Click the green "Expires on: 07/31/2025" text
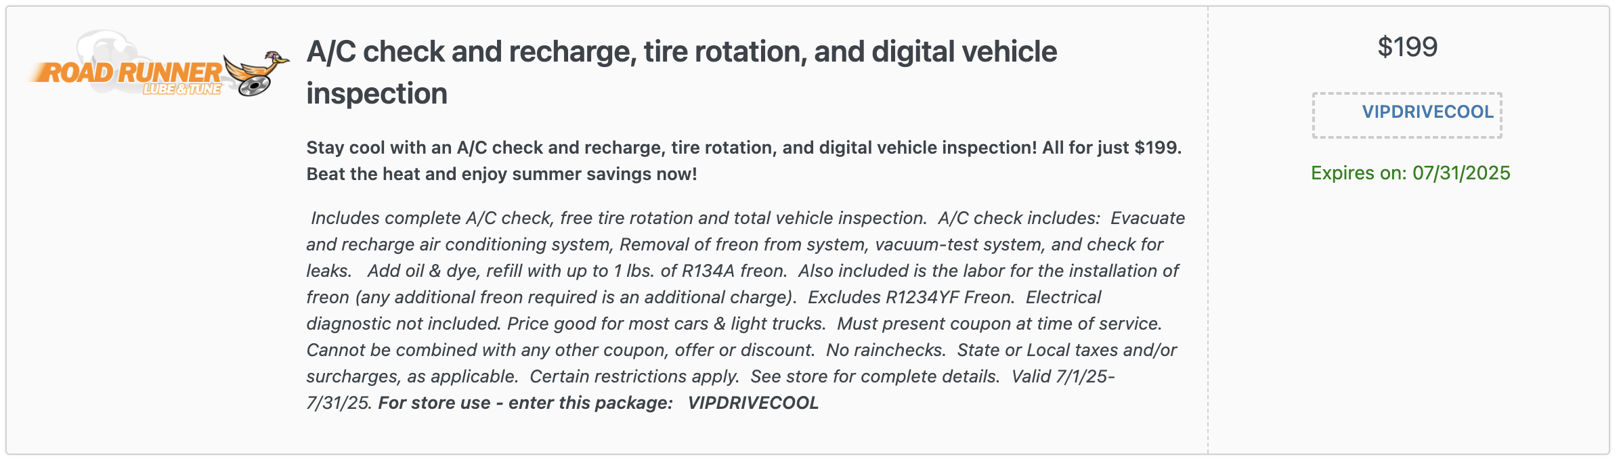Screen dimensions: 1621x463 point(1410,173)
